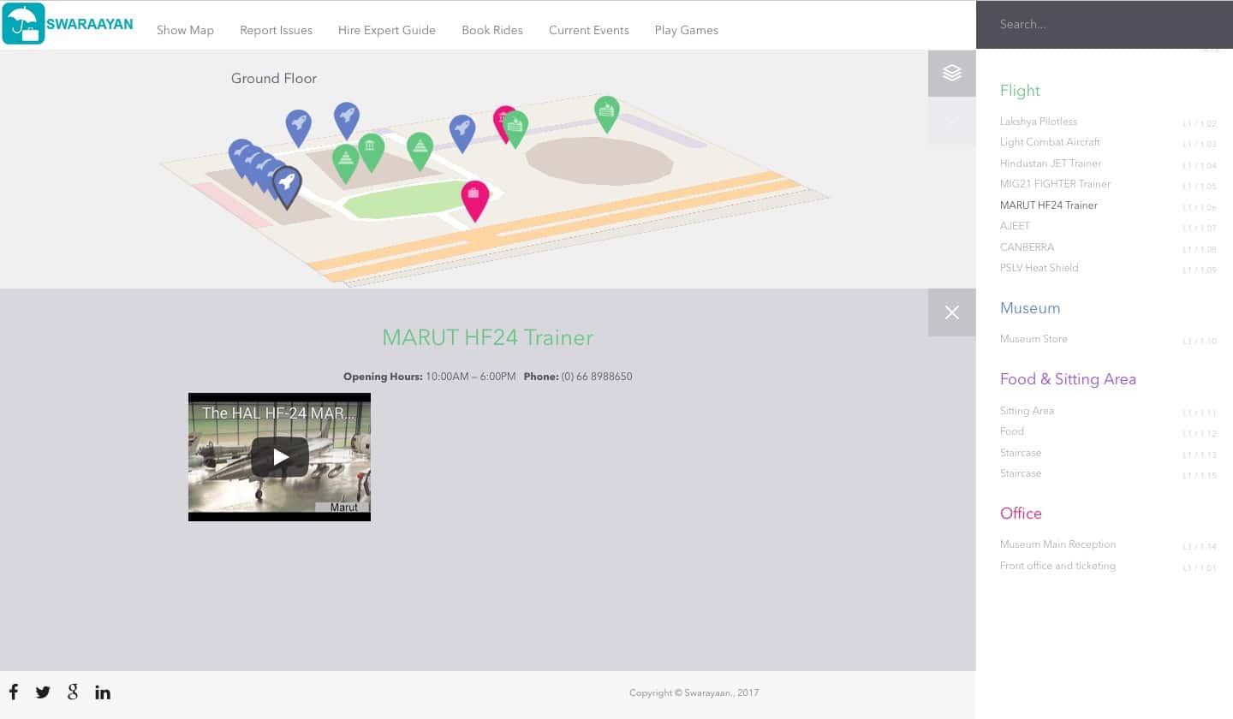Select the green cake pin above oval area
This screenshot has height=719, width=1233.
606,114
